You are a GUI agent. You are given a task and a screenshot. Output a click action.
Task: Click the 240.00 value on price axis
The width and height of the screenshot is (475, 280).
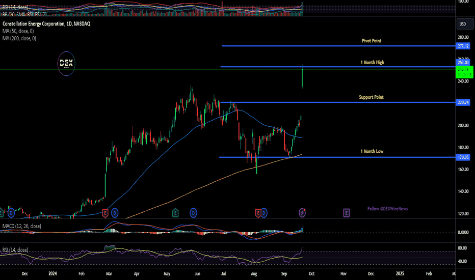pos(463,81)
